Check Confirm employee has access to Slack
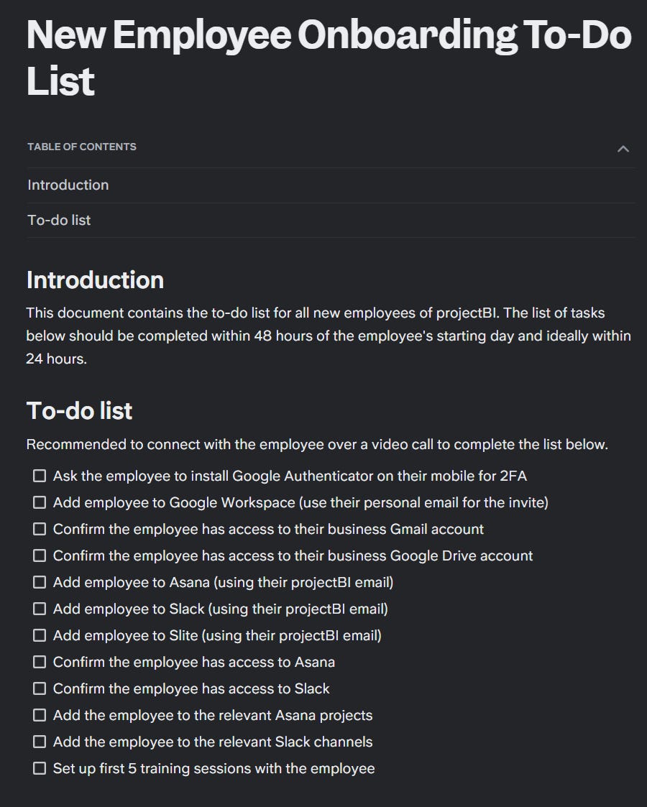This screenshot has height=807, width=647. 40,688
